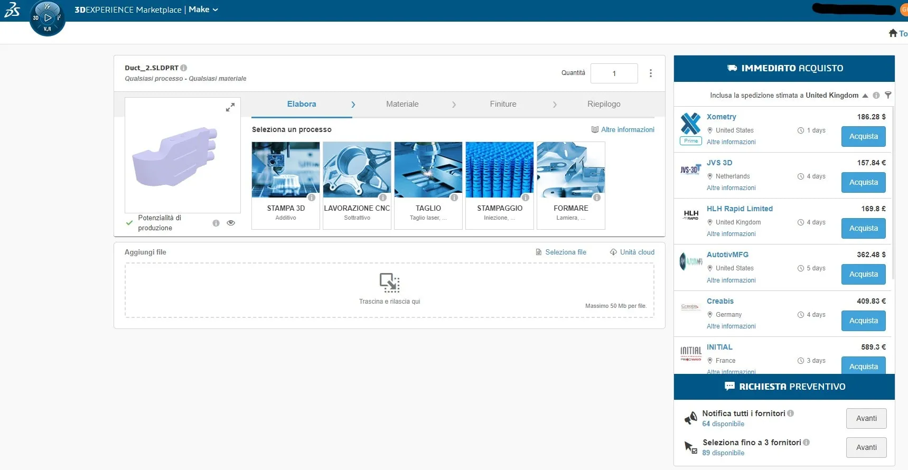Click info icon on STAMPA 3D tile
Screen dimensions: 908x470
tap(312, 198)
